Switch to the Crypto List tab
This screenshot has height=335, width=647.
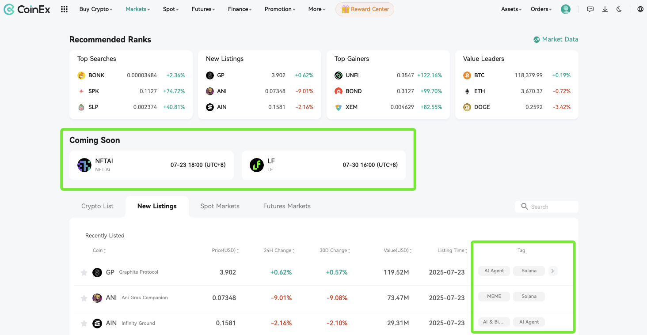(97, 206)
